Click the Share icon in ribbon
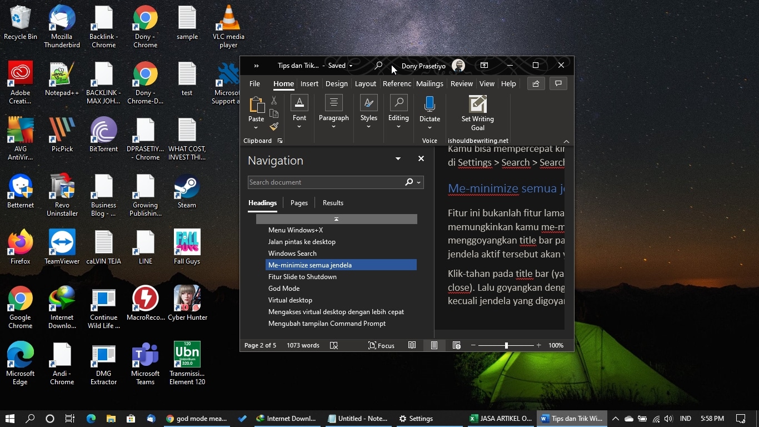Screen dimensions: 759x427 (x=536, y=83)
